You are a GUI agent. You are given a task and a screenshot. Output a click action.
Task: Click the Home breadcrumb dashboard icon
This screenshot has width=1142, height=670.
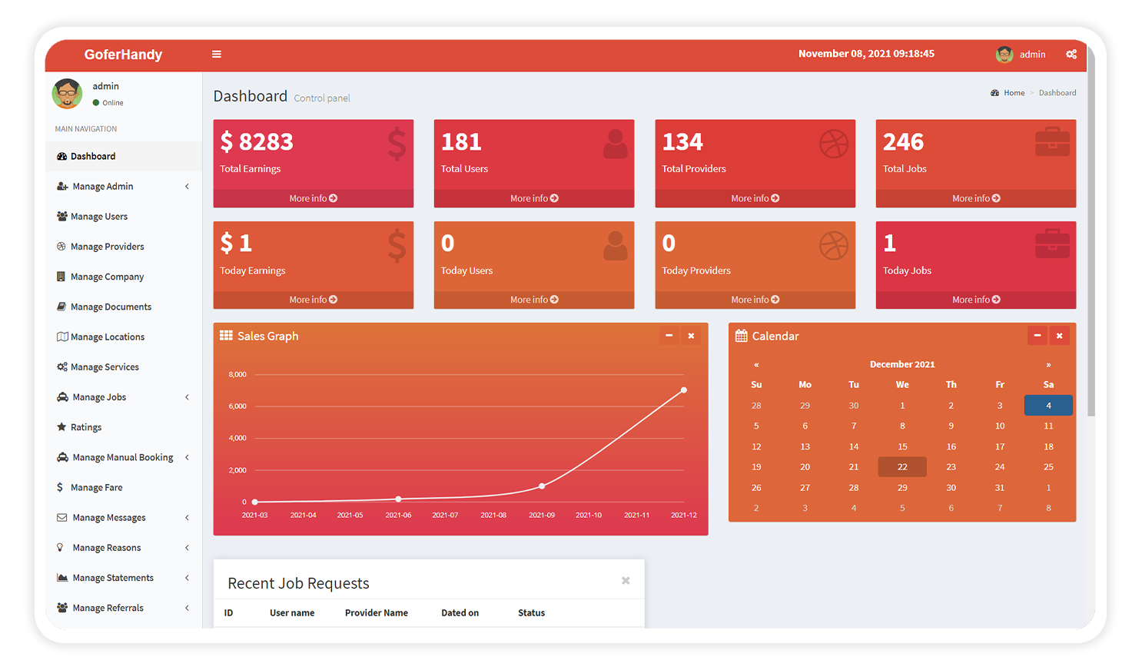(994, 93)
